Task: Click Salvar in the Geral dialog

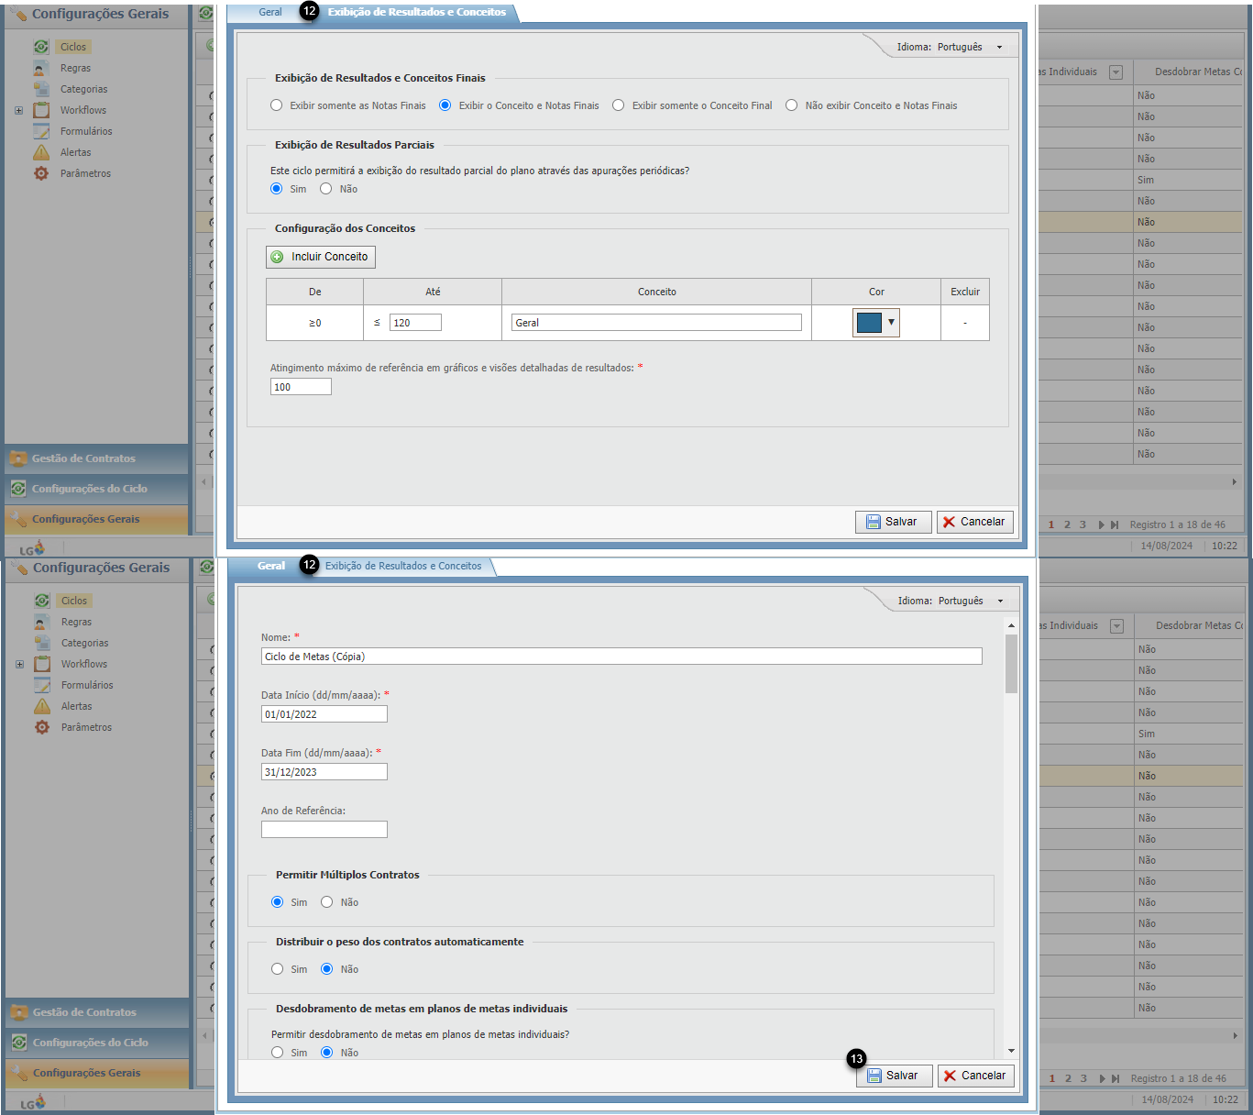Action: (x=895, y=1076)
